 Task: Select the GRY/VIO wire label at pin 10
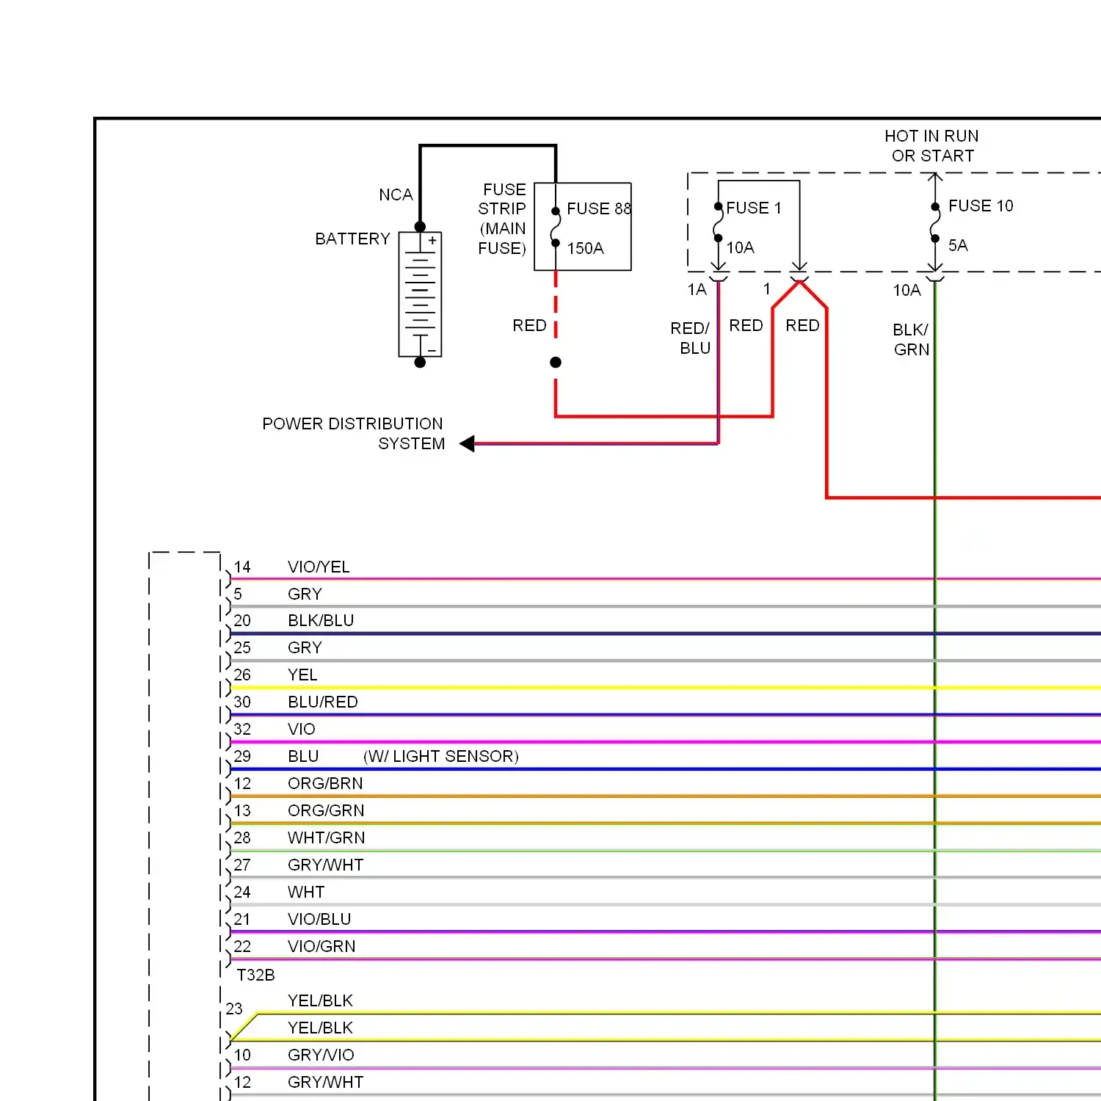(x=321, y=1055)
